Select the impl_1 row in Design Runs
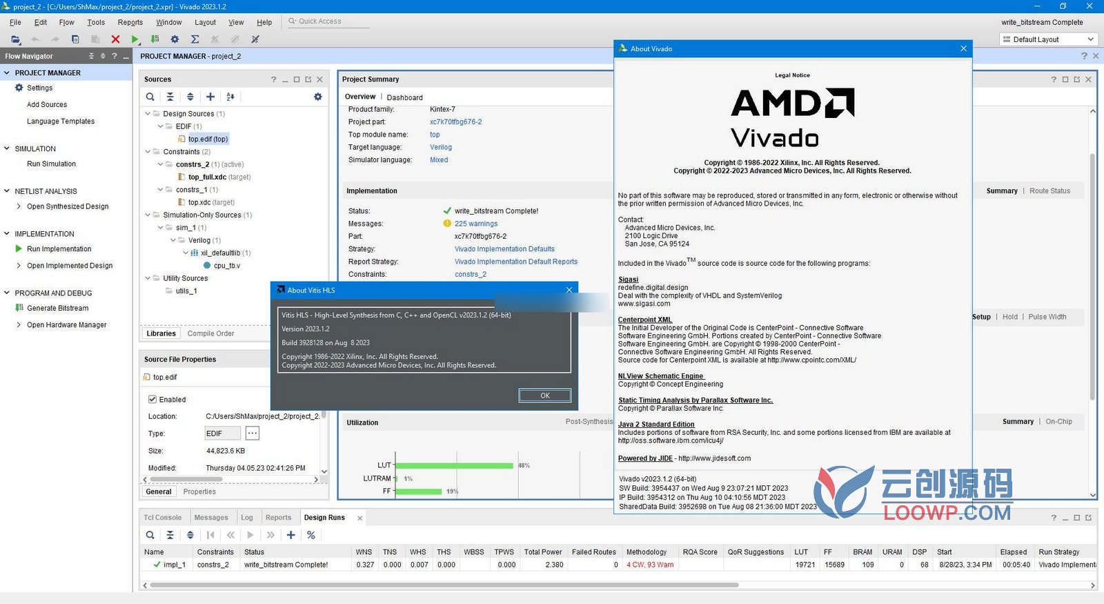The image size is (1104, 604). (618, 565)
